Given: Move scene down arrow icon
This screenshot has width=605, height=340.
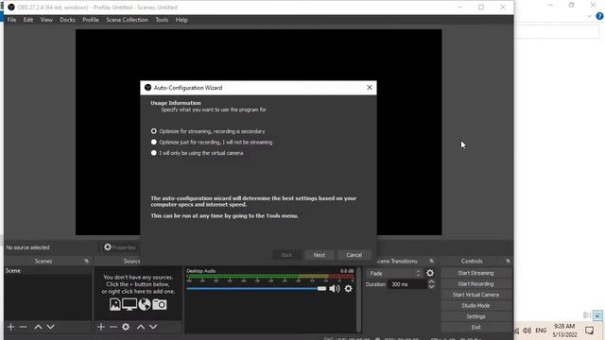Looking at the screenshot, I should 50,327.
